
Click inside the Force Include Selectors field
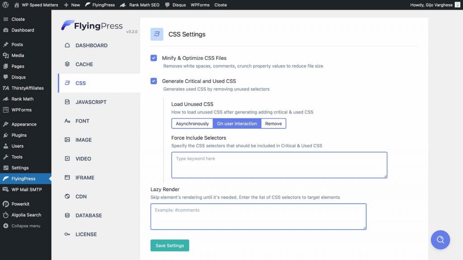[x=279, y=165]
